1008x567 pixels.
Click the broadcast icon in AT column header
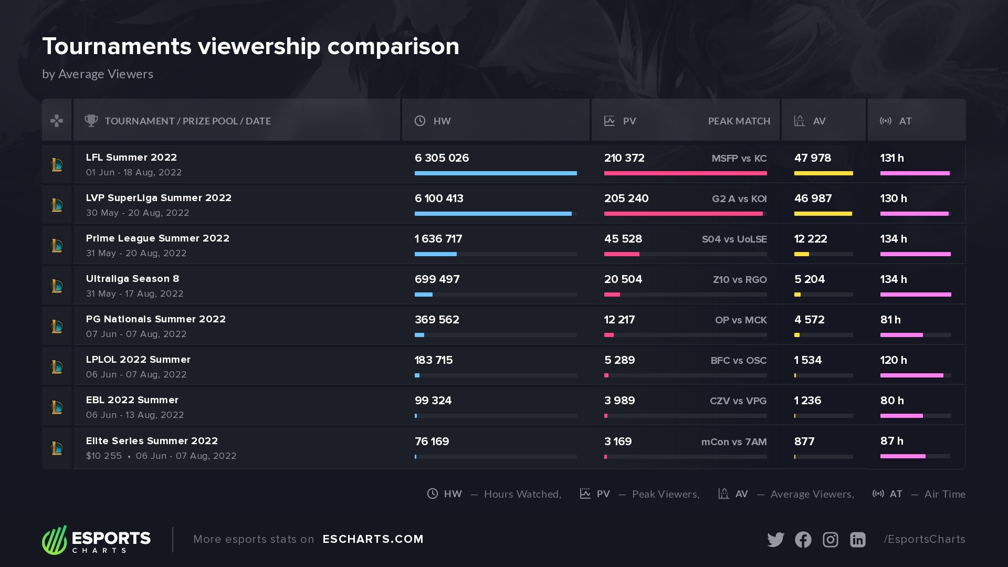click(x=886, y=121)
